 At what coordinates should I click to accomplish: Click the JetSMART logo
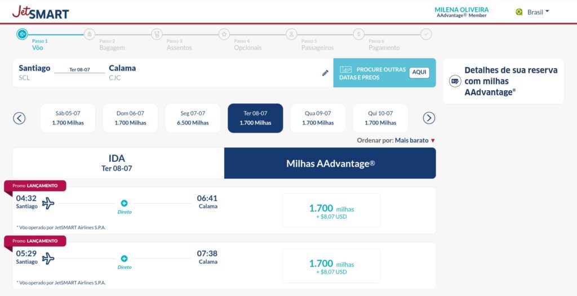tap(41, 12)
